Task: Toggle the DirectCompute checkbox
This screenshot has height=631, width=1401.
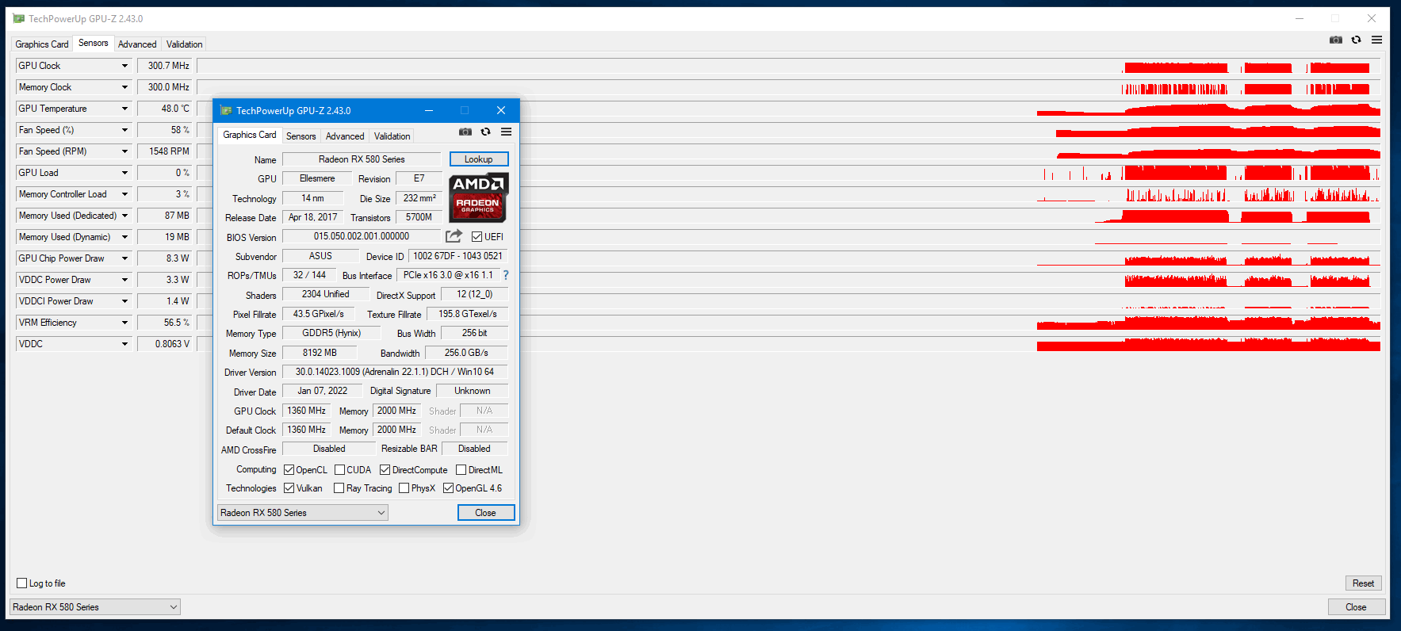Action: [x=385, y=469]
